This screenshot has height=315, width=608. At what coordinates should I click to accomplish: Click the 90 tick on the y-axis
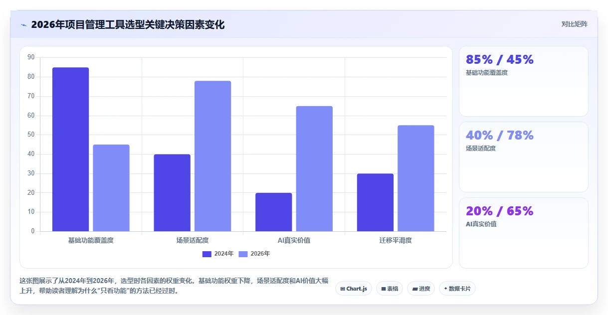tap(31, 58)
